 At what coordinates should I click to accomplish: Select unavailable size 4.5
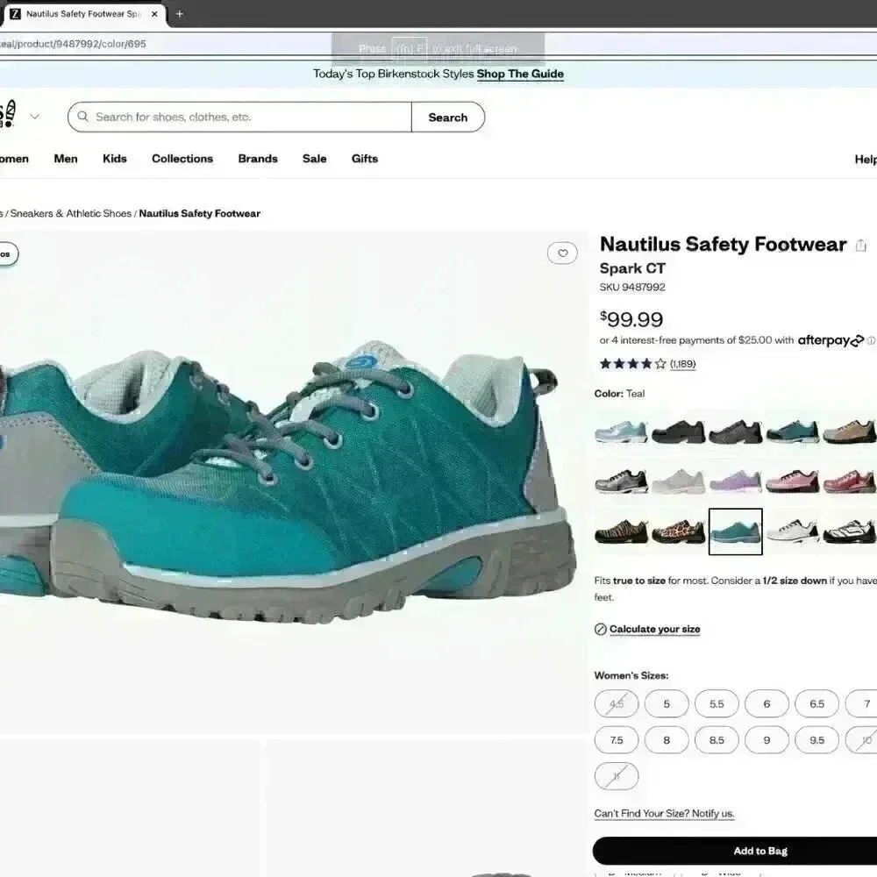[617, 703]
